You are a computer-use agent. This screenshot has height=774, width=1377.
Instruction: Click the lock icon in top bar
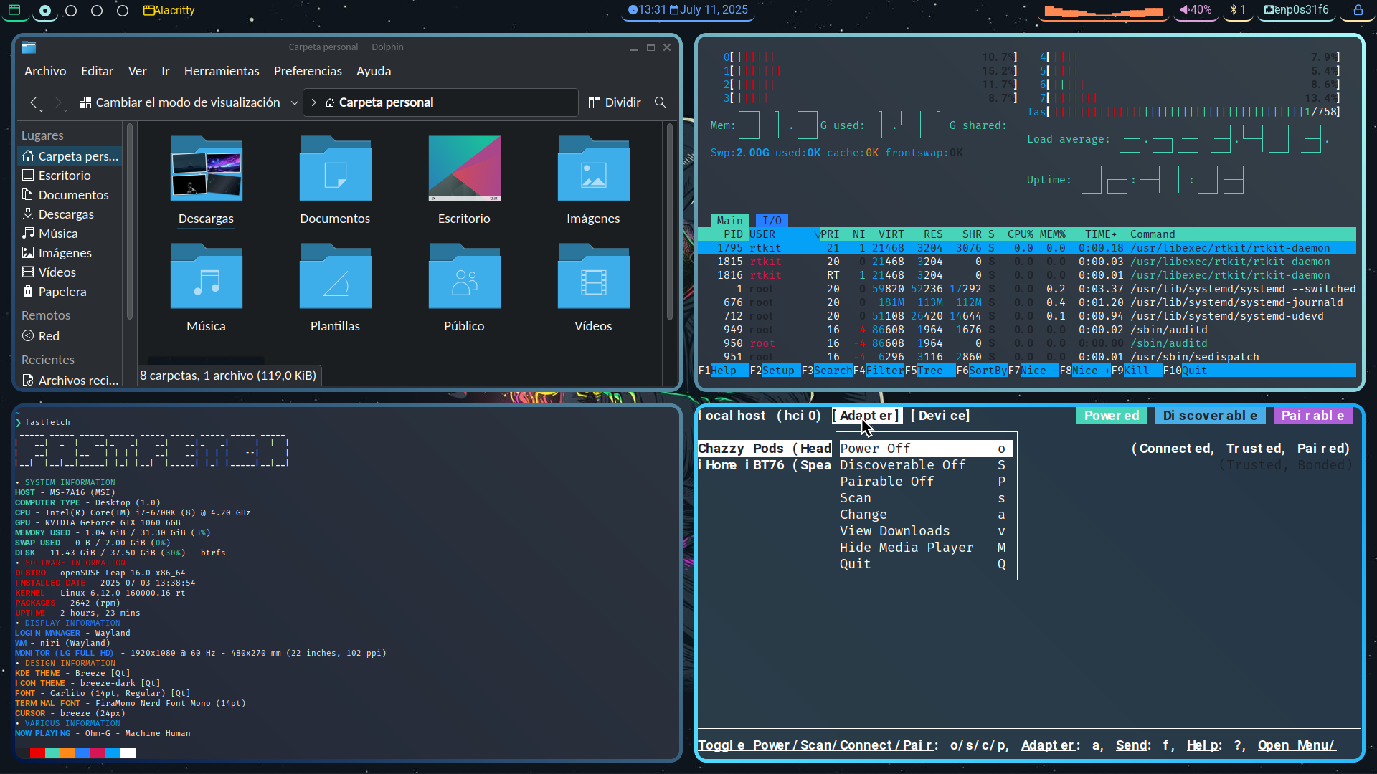(1358, 10)
